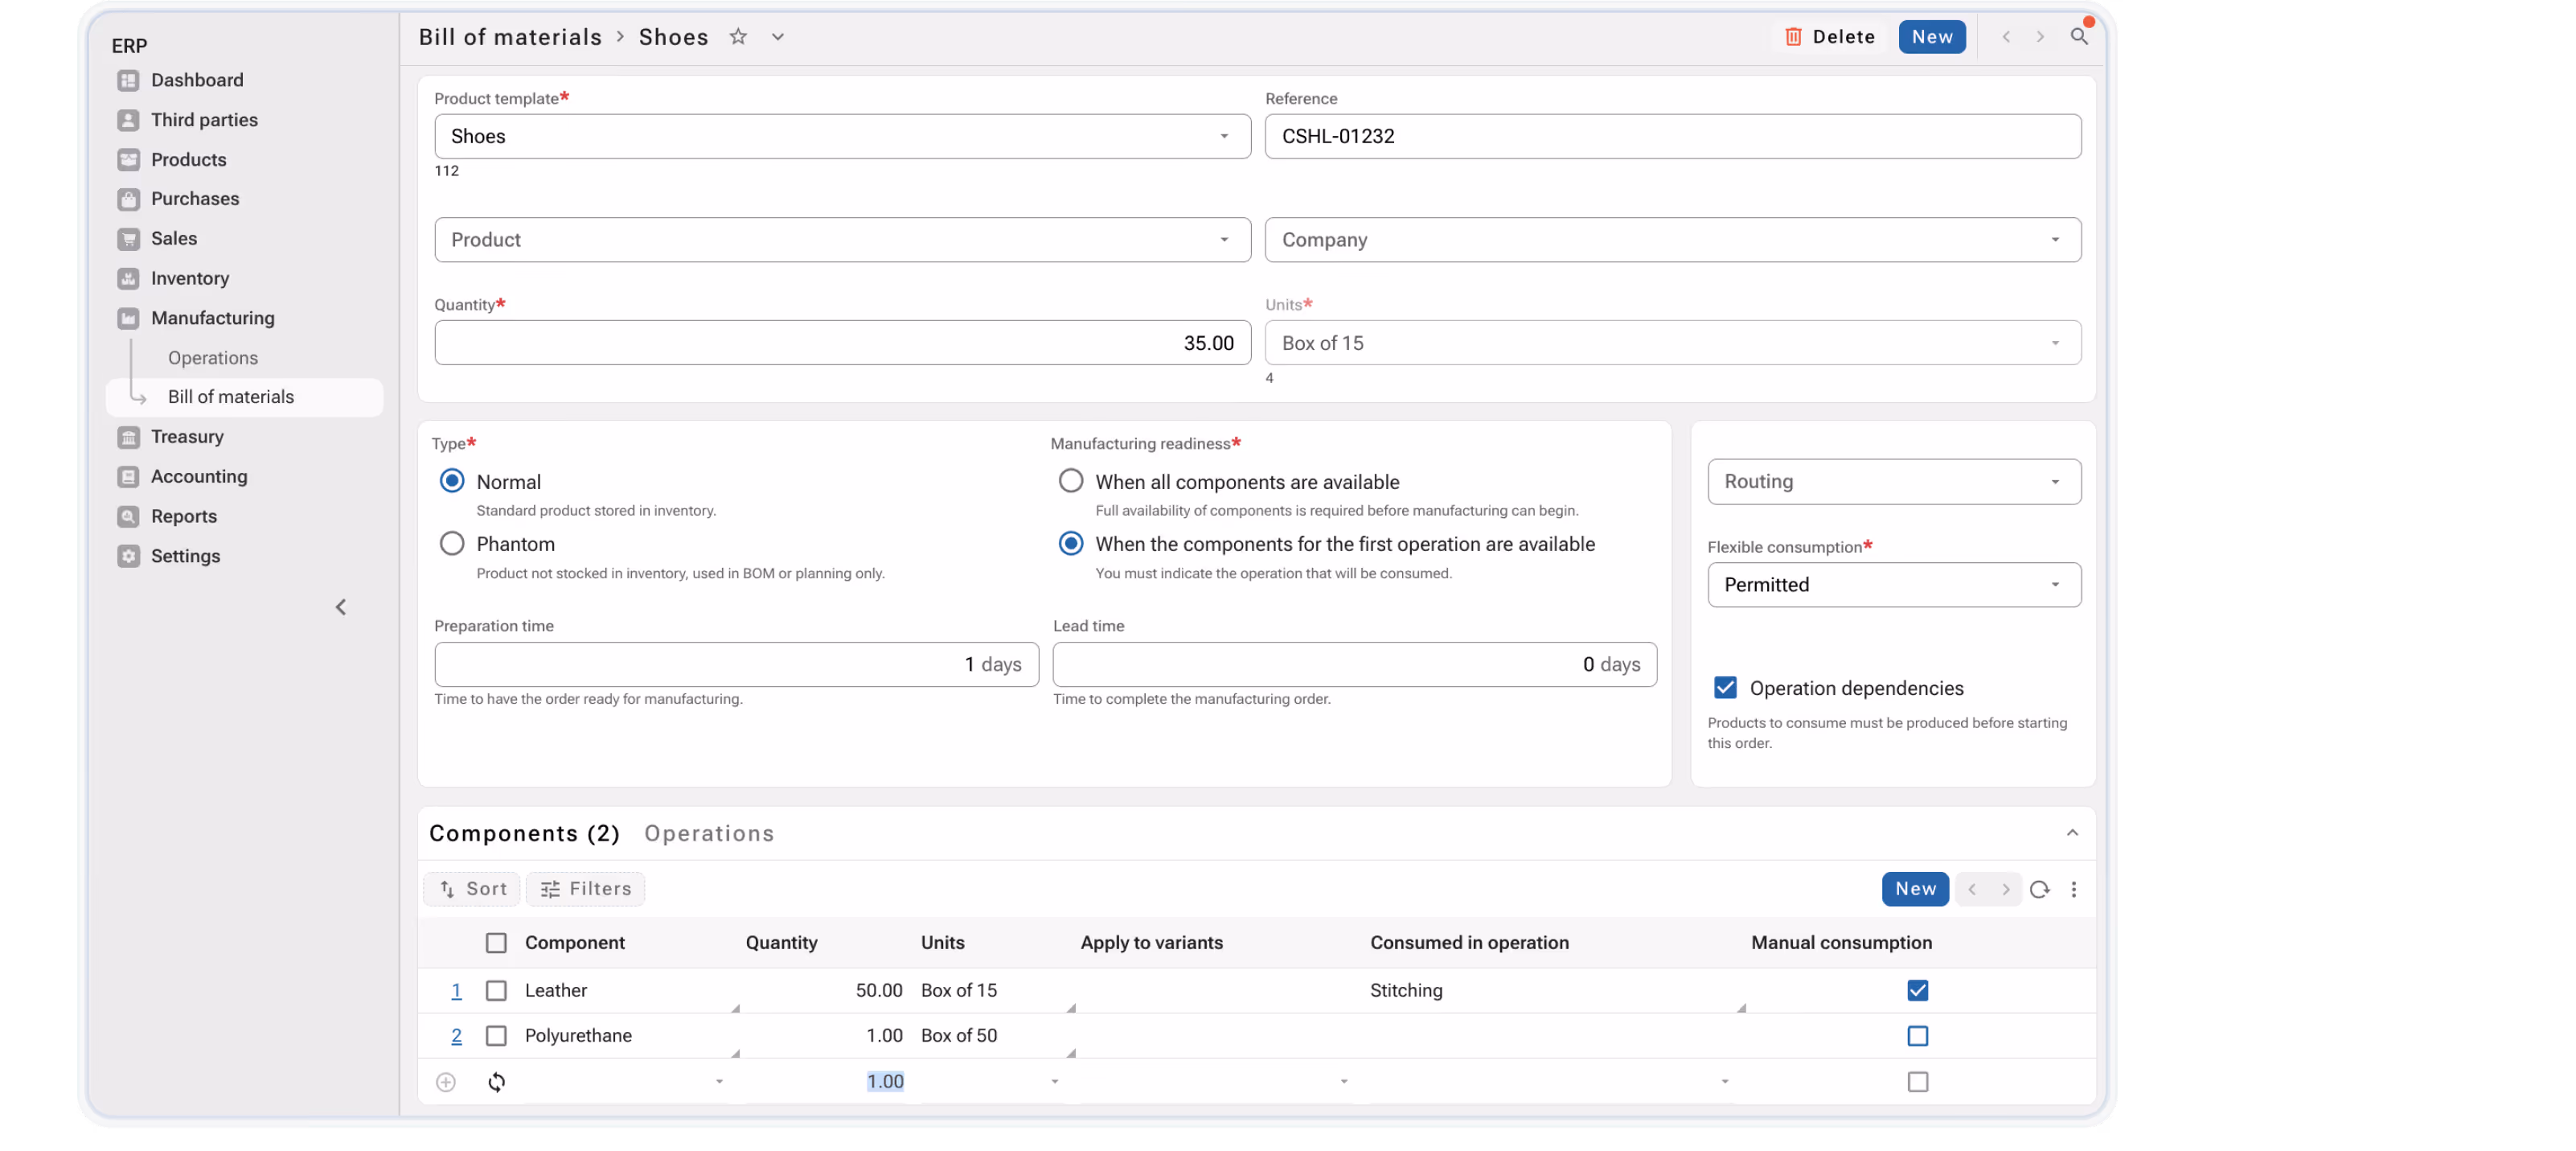The width and height of the screenshot is (2576, 1151).
Task: Switch to the Operations tab
Action: click(709, 833)
